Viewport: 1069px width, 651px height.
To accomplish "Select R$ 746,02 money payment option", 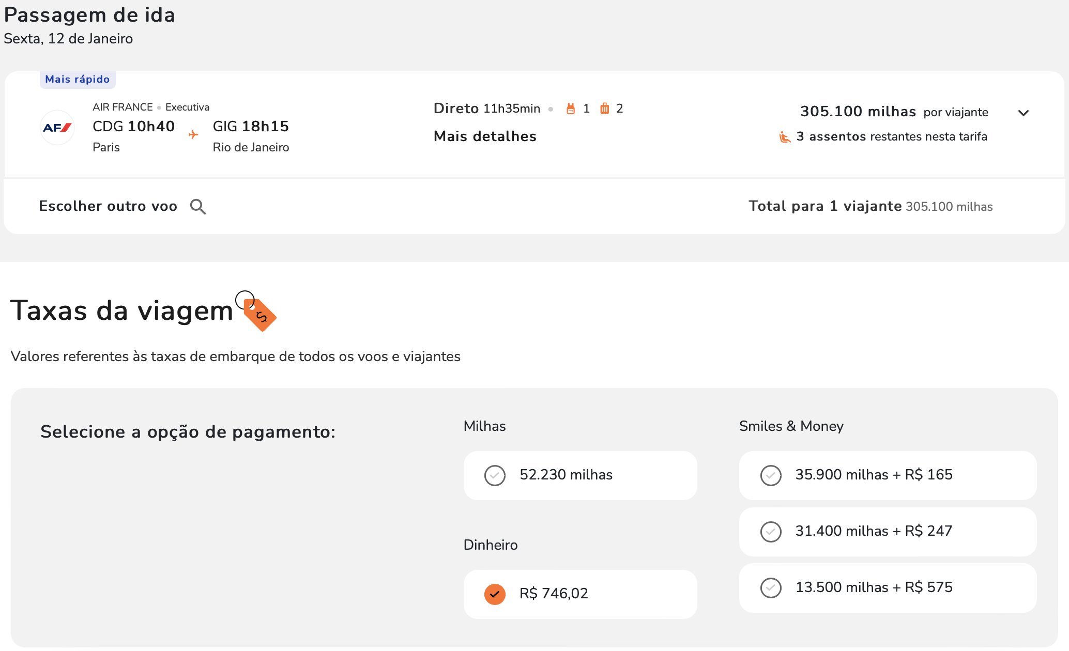I will click(580, 594).
